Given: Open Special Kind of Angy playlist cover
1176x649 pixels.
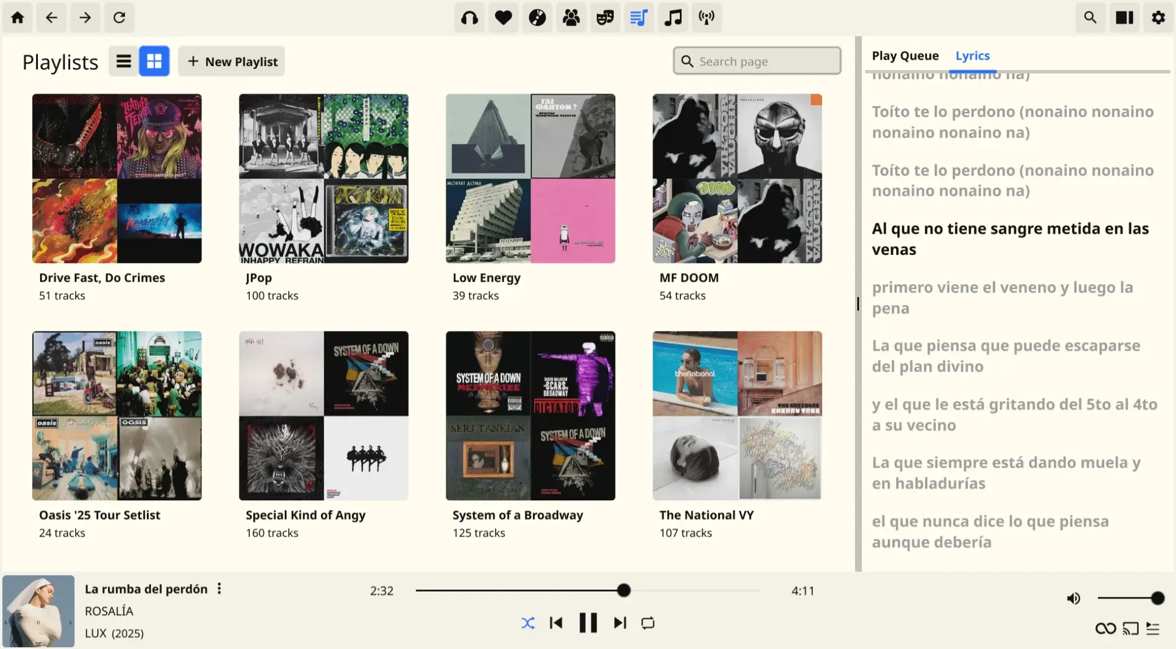Looking at the screenshot, I should [324, 415].
